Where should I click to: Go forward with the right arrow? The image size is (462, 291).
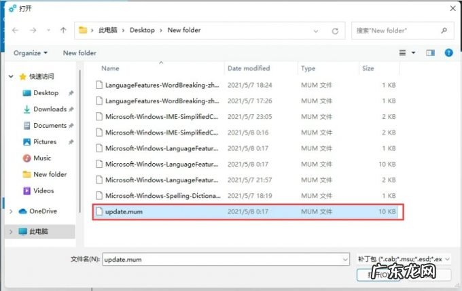click(x=33, y=30)
